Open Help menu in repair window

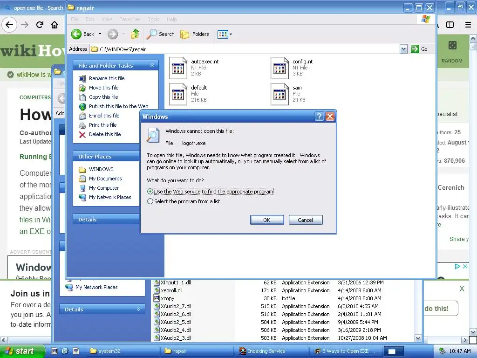pyautogui.click(x=171, y=19)
